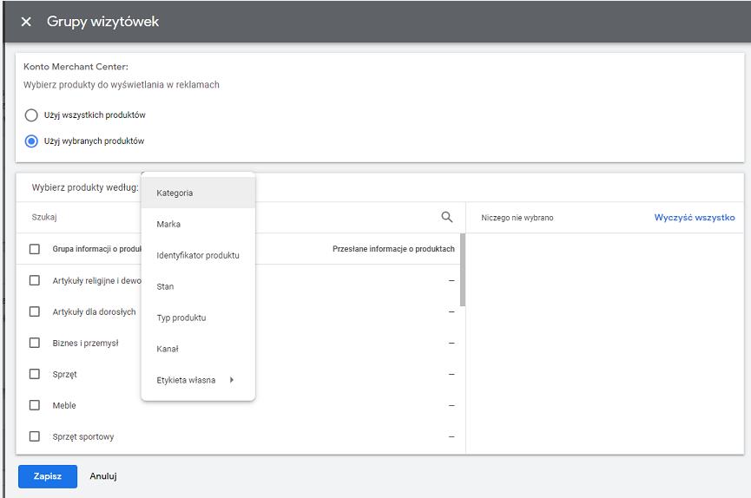Select the 'Użyj wybranych produktów' radio button
This screenshot has width=751, height=498.
31,141
